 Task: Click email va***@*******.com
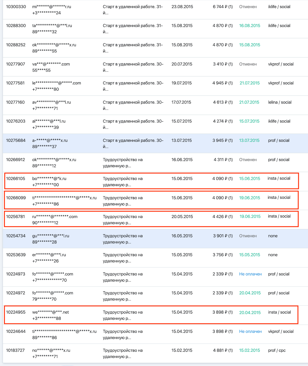point(51,64)
